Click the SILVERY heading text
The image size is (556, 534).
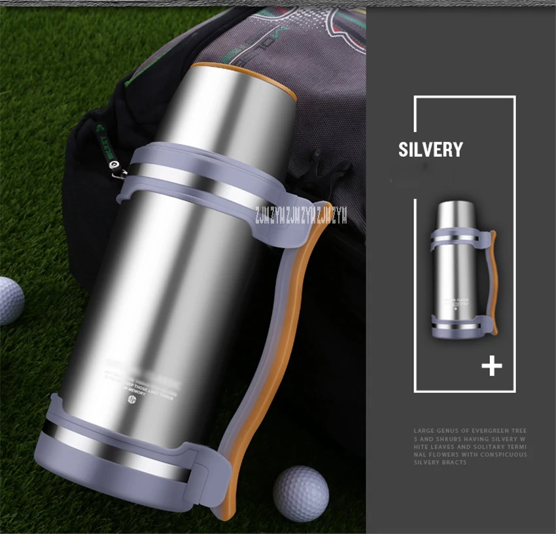430,150
